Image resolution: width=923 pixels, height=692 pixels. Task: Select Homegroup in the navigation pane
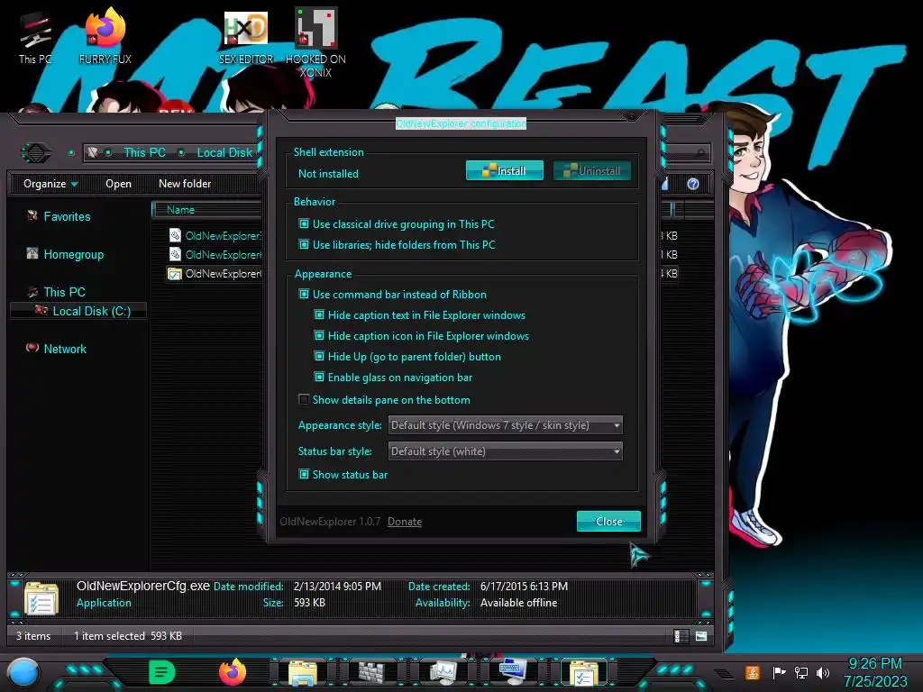[74, 254]
